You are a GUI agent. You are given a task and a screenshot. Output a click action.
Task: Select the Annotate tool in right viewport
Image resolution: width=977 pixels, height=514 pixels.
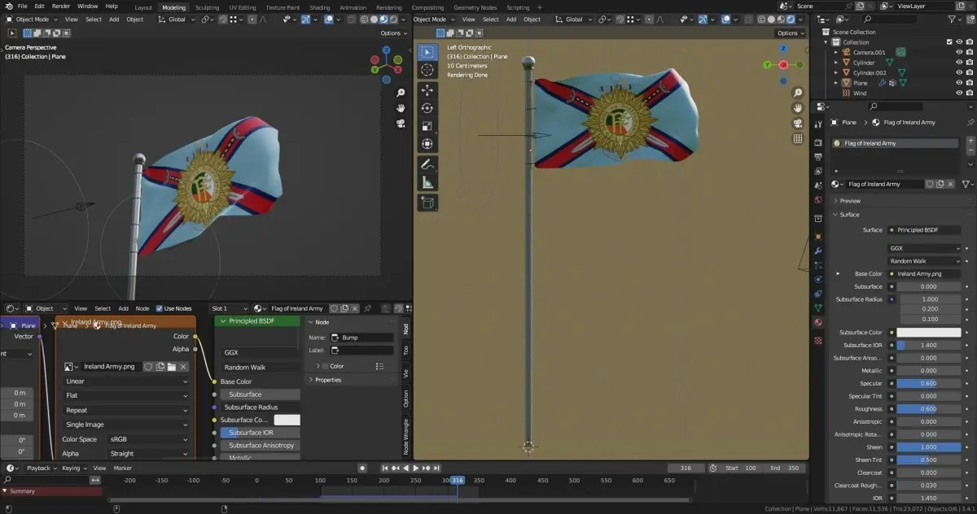427,164
